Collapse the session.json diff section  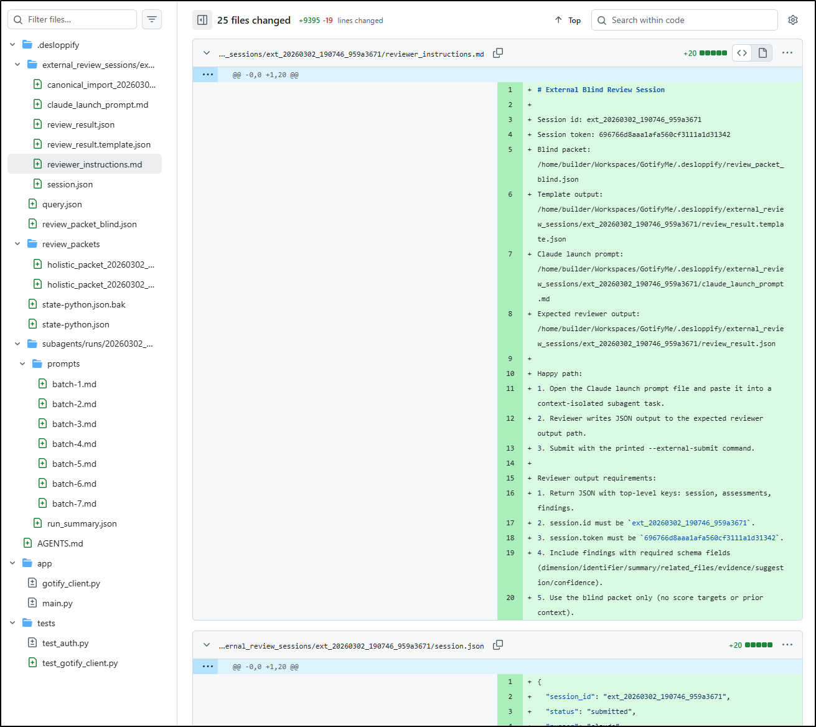tap(207, 645)
